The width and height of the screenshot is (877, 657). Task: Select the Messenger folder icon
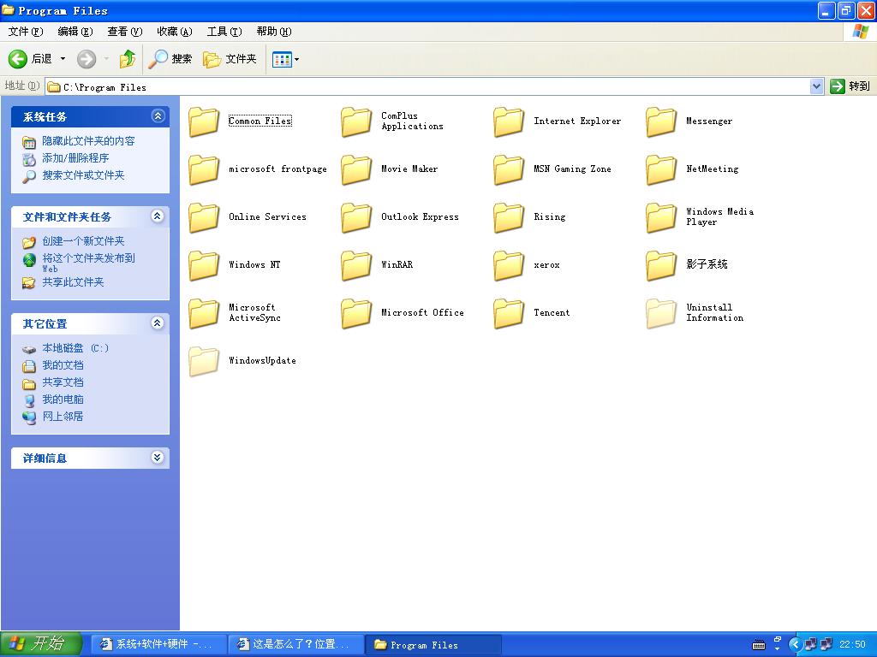point(661,121)
